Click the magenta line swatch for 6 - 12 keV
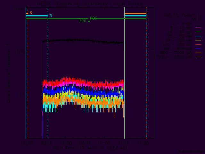Screen dimensions: 205x154 (x=198, y=28)
